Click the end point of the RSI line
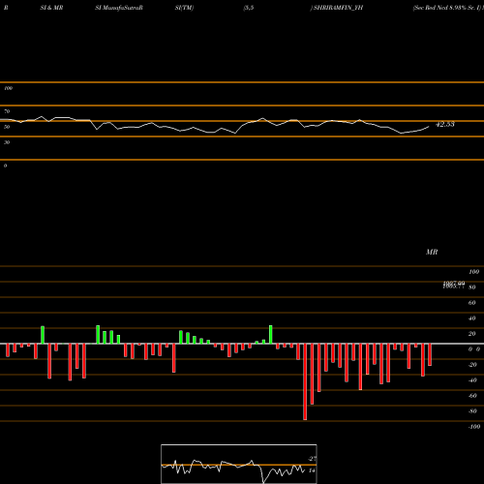The image size is (484, 484). coord(429,127)
